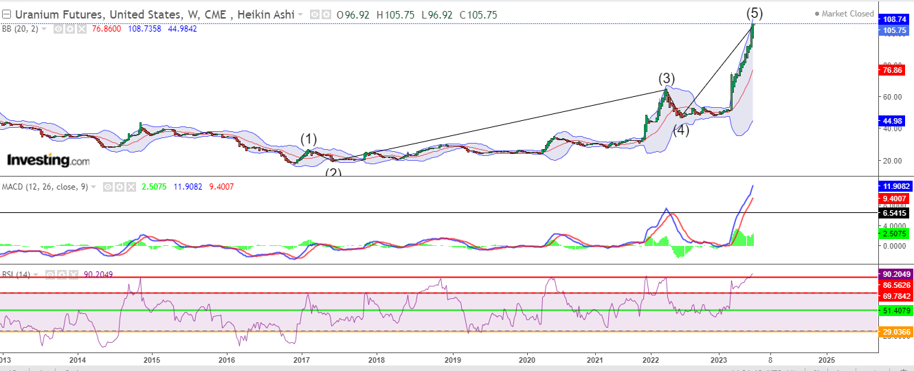
Task: Hide the Bollinger Bands indicator
Action: tap(58, 29)
